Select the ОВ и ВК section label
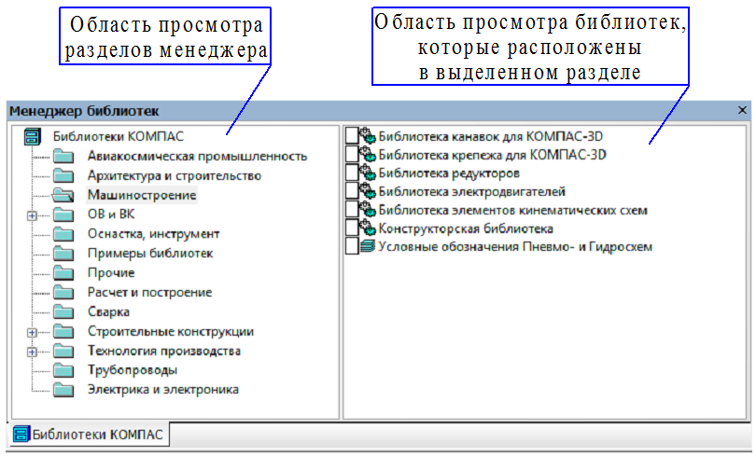This screenshot has height=456, width=756. pos(111,214)
